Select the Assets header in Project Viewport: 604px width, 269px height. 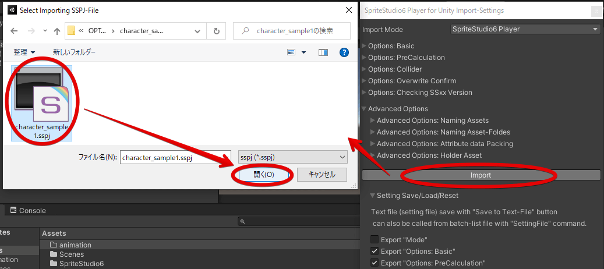click(x=54, y=233)
